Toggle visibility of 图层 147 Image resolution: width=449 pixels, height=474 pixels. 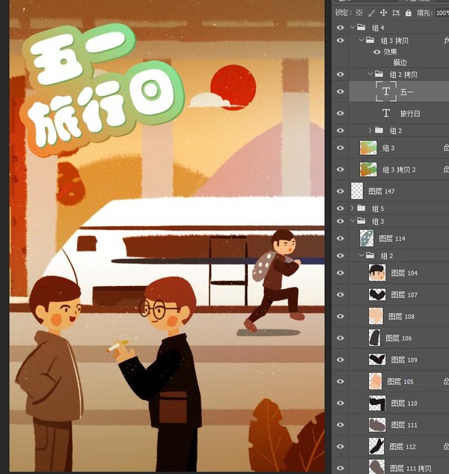[x=340, y=191]
